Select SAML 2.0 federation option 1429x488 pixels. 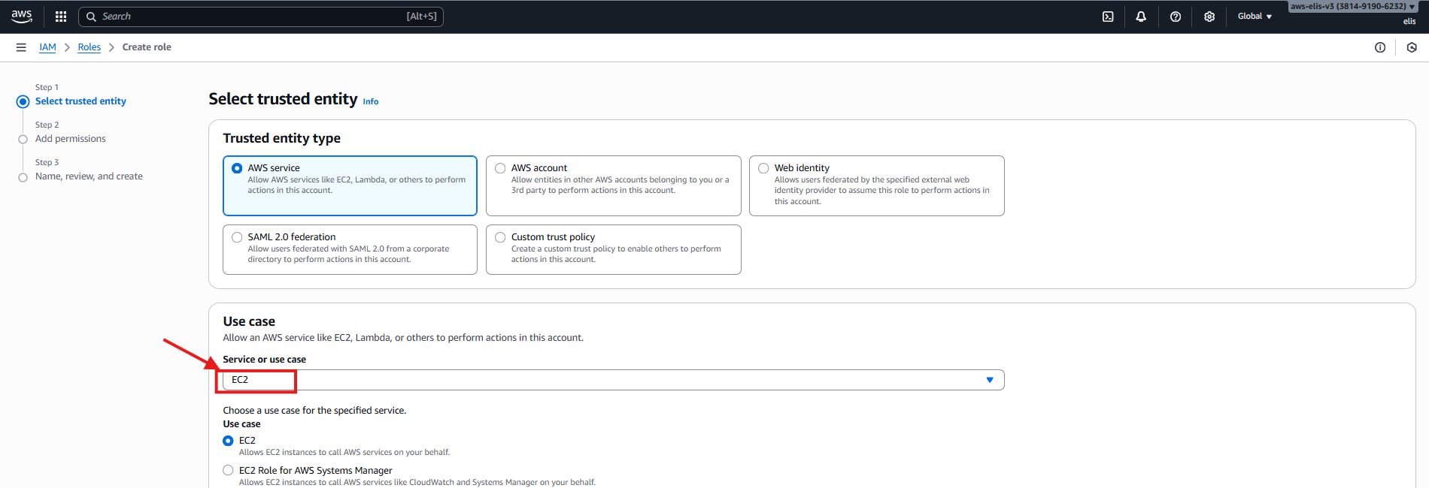click(x=238, y=237)
